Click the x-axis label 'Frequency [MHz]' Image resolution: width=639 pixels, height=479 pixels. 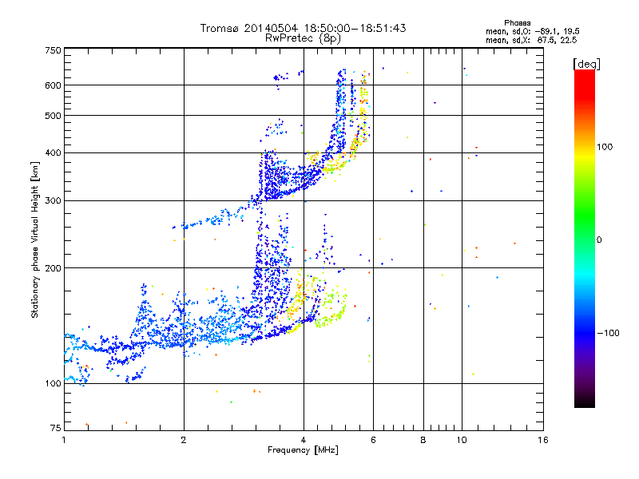pos(303,450)
